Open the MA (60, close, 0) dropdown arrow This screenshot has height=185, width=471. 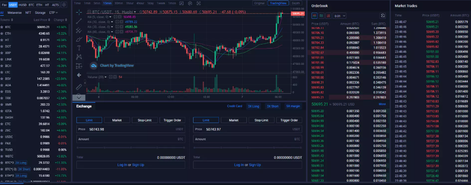click(x=112, y=31)
